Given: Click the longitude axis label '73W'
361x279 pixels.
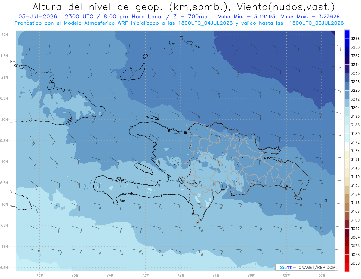Looking at the screenshot, I should pyautogui.click(x=145, y=275).
